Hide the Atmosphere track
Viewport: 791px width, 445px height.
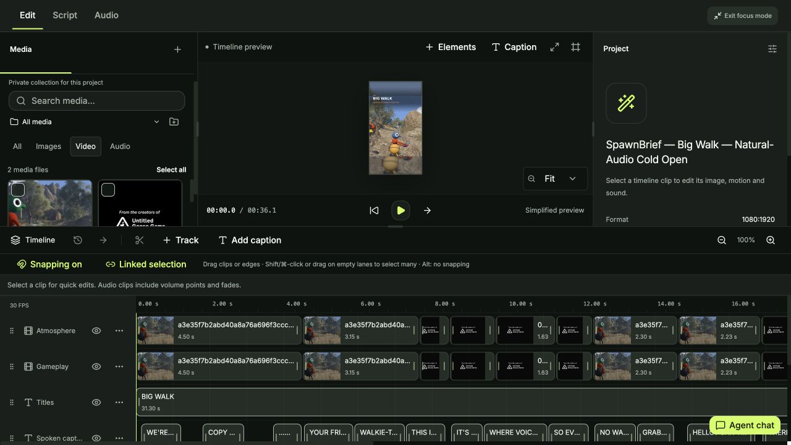click(96, 331)
